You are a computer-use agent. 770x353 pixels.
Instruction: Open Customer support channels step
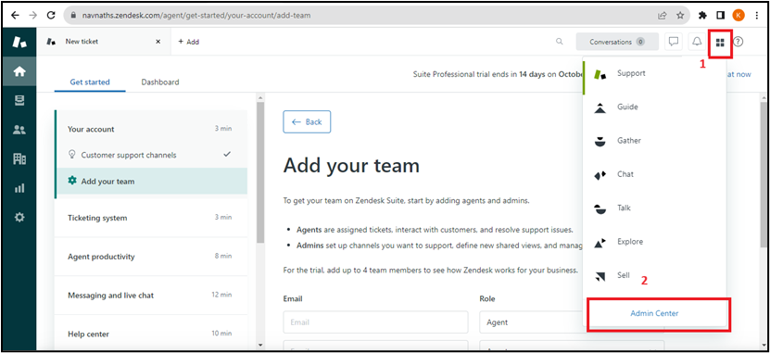coord(151,155)
